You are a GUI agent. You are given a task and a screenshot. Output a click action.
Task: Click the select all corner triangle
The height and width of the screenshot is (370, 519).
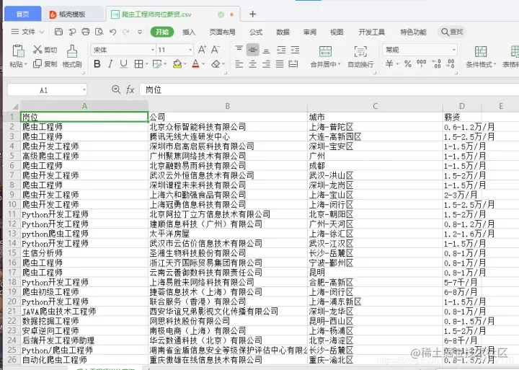click(x=14, y=106)
